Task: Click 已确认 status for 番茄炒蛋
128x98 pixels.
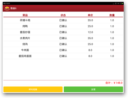Action: click(x=63, y=32)
